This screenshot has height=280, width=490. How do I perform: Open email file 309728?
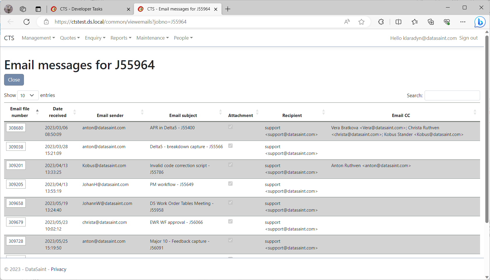[x=16, y=241]
